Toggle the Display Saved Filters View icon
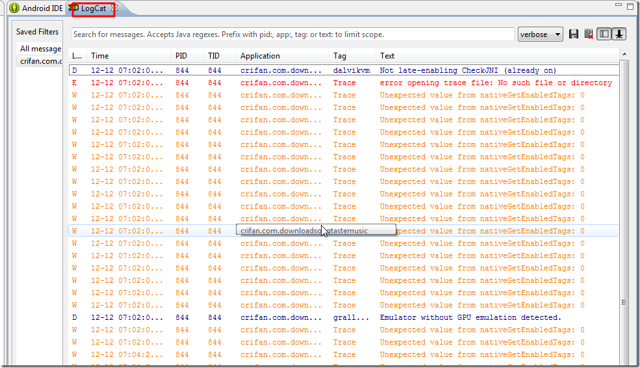640x368 pixels. pos(604,34)
